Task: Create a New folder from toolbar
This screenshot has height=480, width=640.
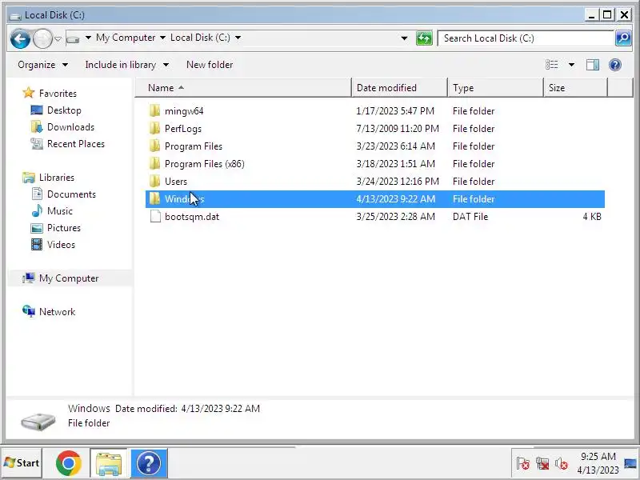Action: coord(210,65)
